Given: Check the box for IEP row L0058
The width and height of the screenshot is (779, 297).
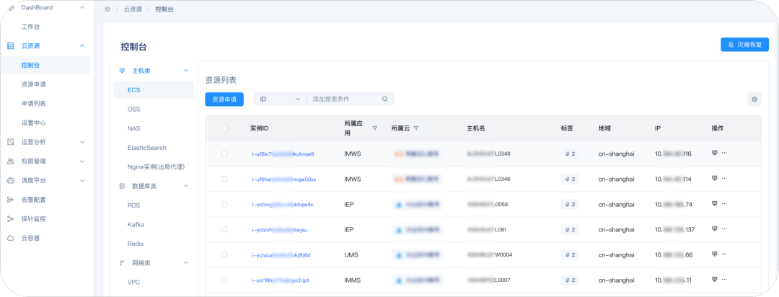Looking at the screenshot, I should pyautogui.click(x=224, y=204).
